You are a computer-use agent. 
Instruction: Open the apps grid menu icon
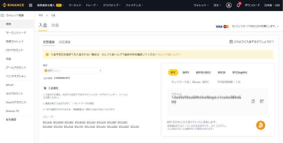tap(31, 5)
